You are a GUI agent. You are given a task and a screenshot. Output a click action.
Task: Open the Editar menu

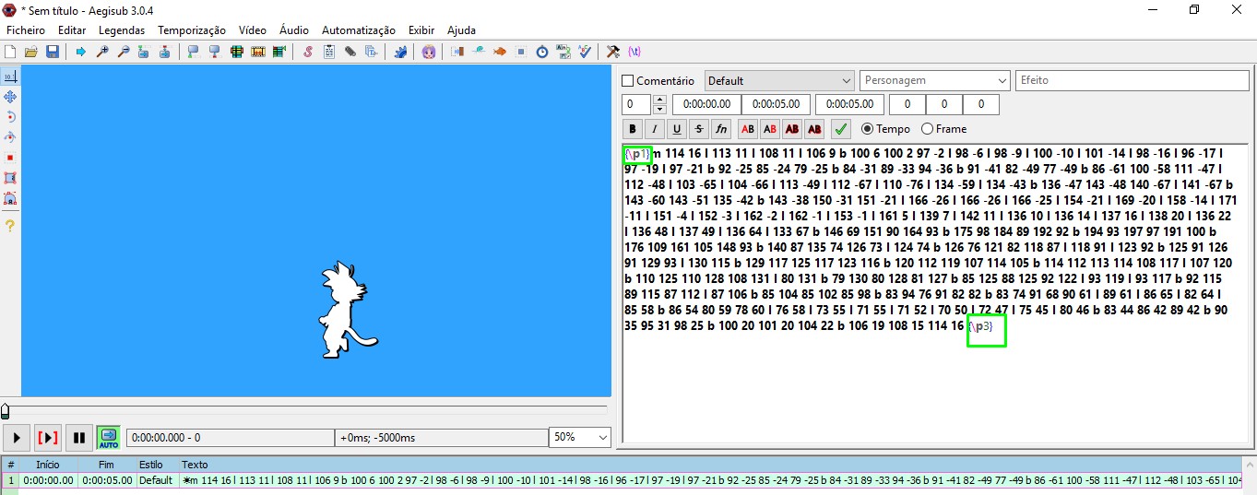(72, 30)
